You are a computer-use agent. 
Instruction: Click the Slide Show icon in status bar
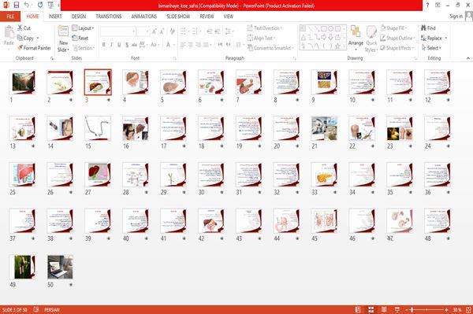(x=397, y=309)
